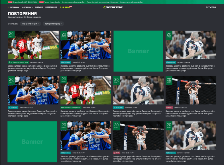The image size is (224, 165).
Task: Click LIVE badge before Тренто - Берлин Волейс
Action: point(41,2)
